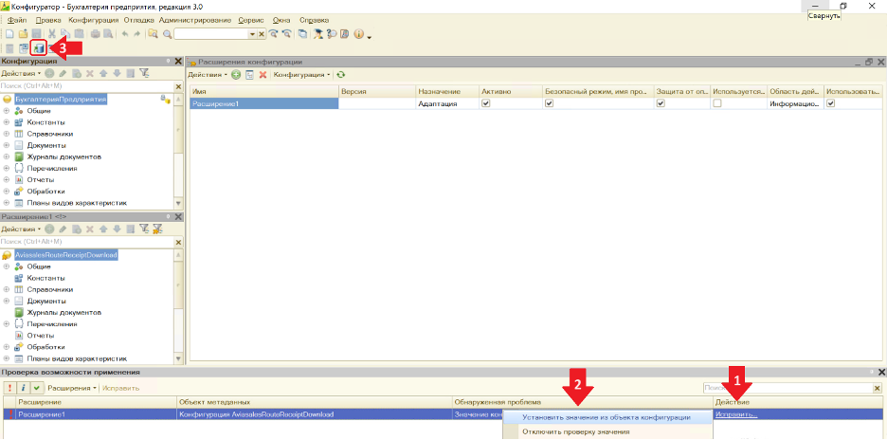This screenshot has height=440, width=887.
Task: Open the Сервис menu
Action: (x=251, y=20)
